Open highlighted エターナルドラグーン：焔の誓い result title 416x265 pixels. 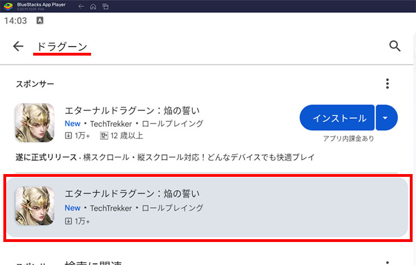coord(132,194)
